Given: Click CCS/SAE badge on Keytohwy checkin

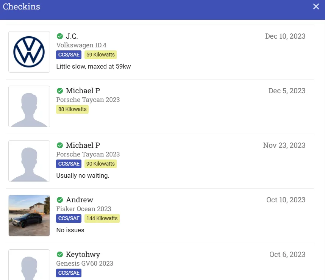Looking at the screenshot, I should [x=69, y=273].
